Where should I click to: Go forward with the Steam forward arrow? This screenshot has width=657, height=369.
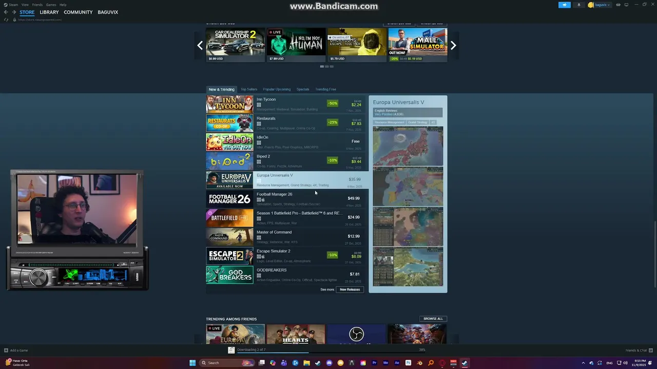(x=14, y=12)
